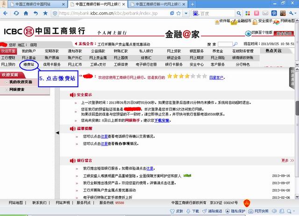
Task: Select 网银搜索 in the left sidebar
Action: [17, 89]
